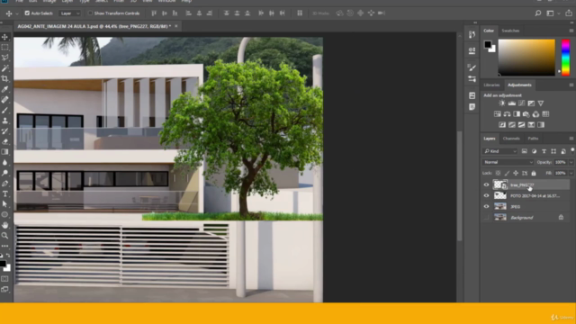The image size is (576, 324).
Task: Select the Eyedropper tool
Action: pos(4,89)
